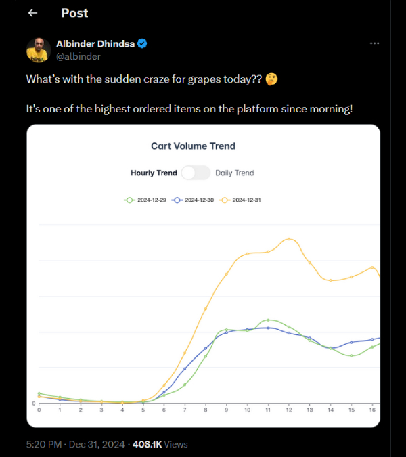Click the 5:20 PM post timestamp
Screen dimensions: 406x457
(44, 444)
